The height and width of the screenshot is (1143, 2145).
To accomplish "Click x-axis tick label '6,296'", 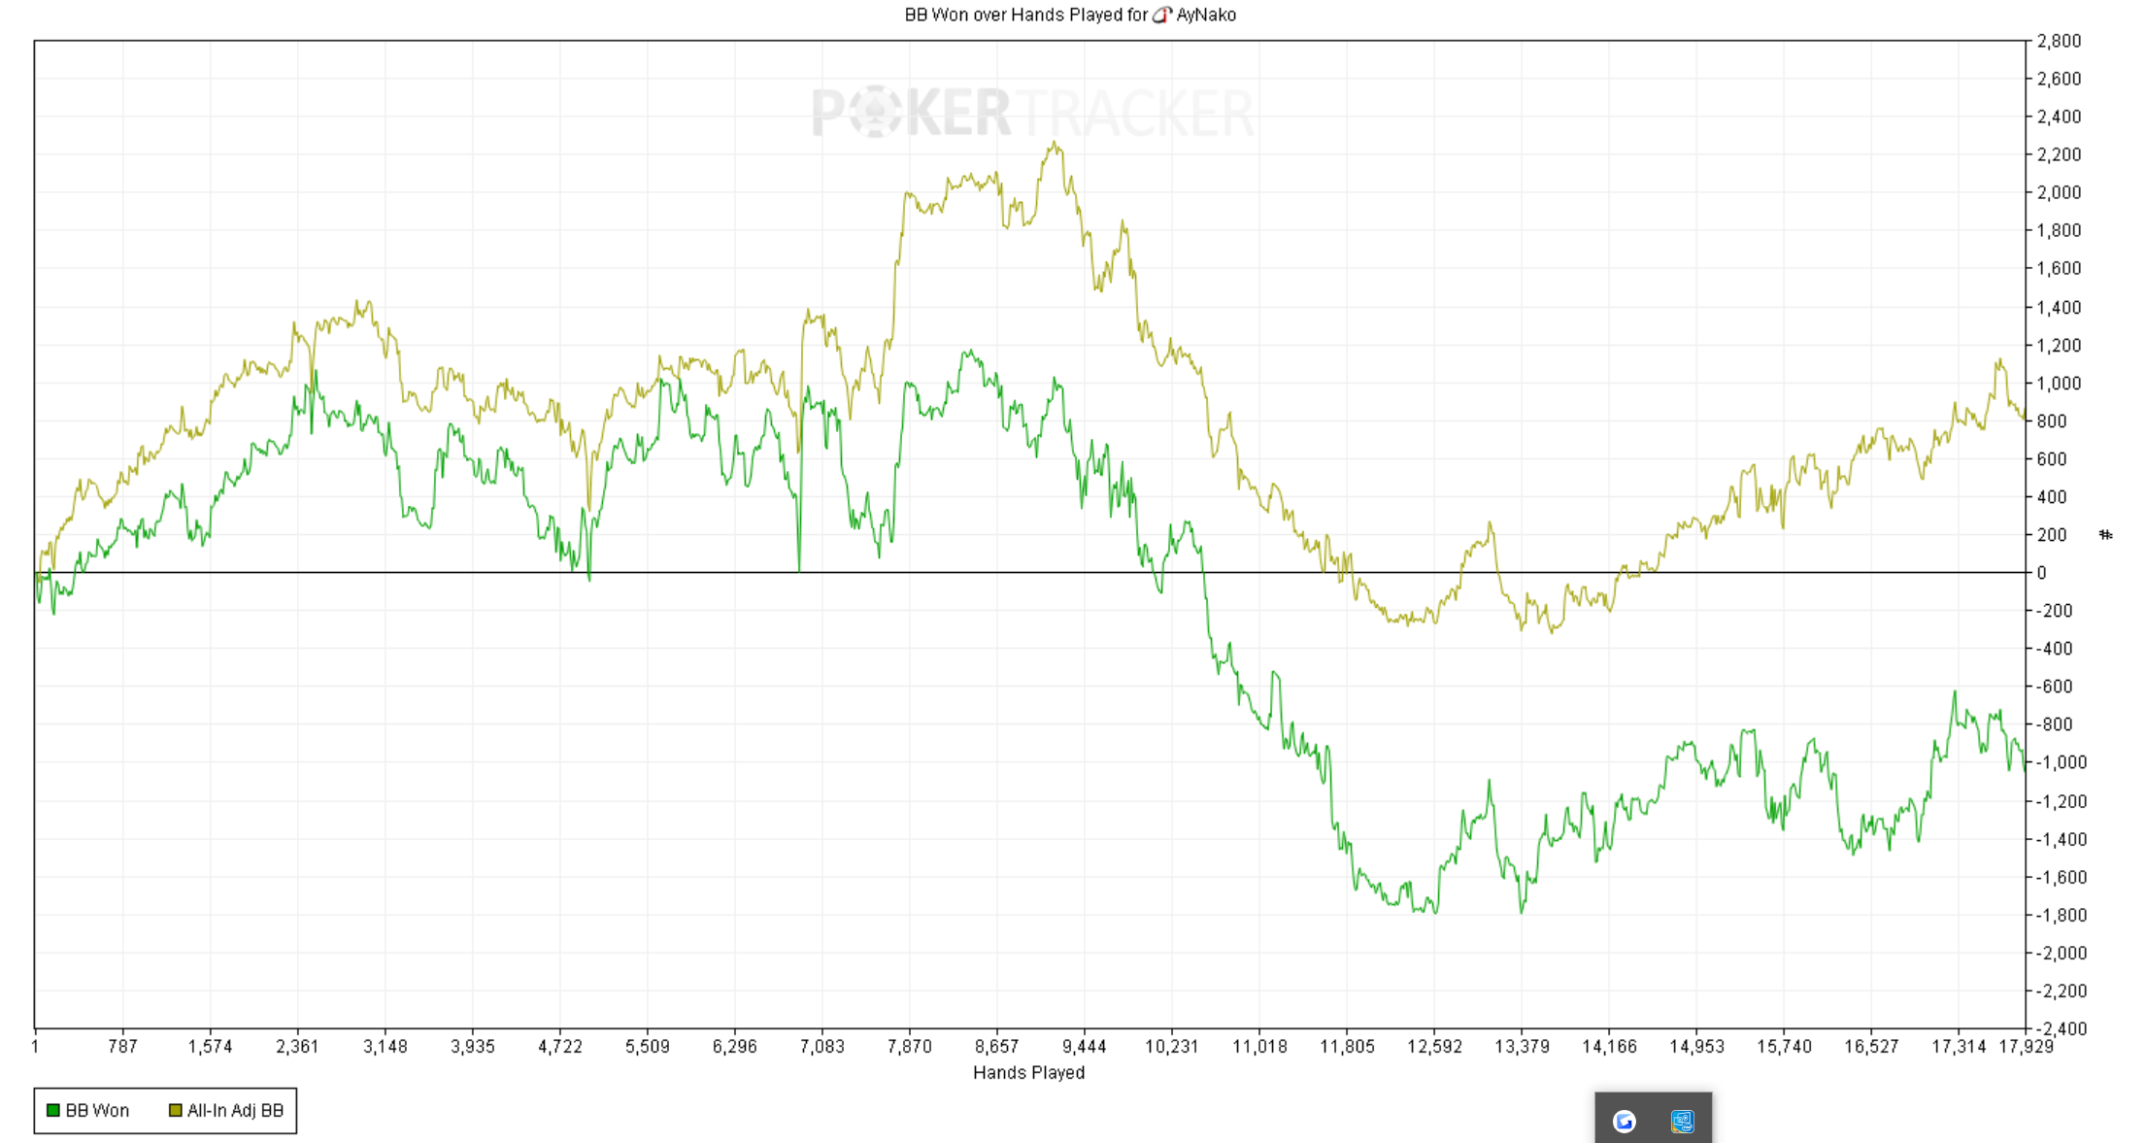I will [x=735, y=1046].
